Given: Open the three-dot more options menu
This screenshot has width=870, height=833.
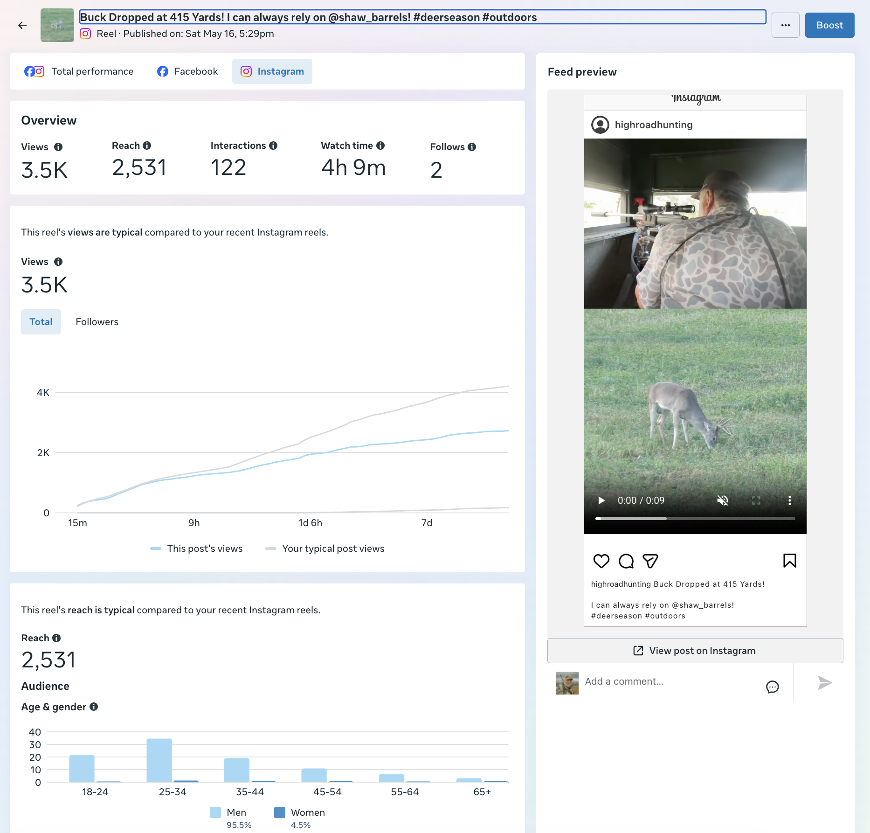Looking at the screenshot, I should 786,25.
